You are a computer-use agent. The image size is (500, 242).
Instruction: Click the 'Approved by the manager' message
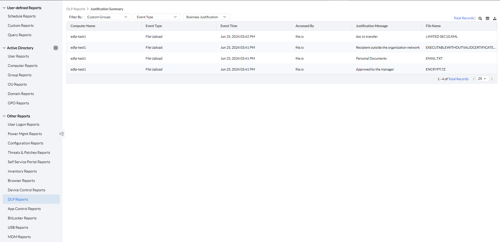click(375, 69)
